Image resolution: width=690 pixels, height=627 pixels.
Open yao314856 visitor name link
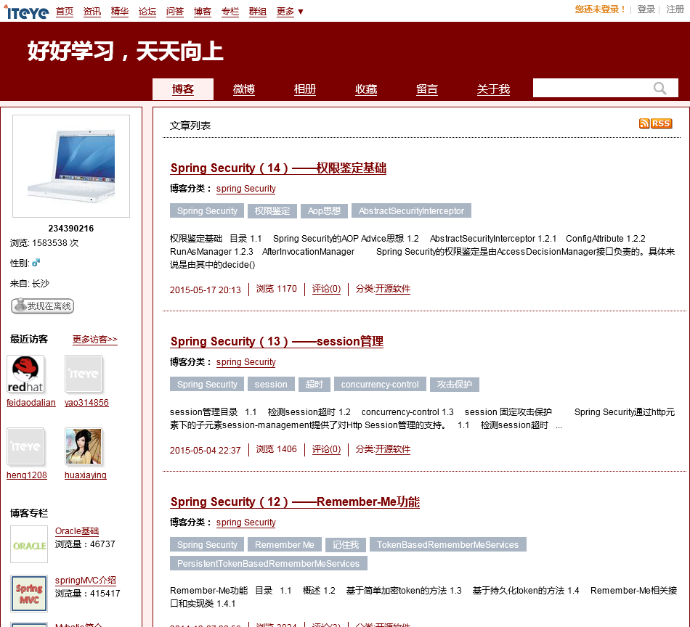coord(86,402)
